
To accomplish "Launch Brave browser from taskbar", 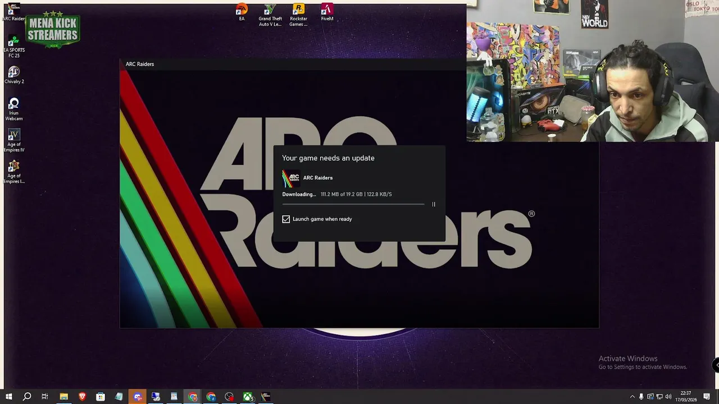I will click(x=82, y=397).
